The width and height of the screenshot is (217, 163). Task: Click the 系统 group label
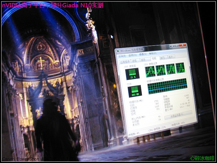click(165, 96)
